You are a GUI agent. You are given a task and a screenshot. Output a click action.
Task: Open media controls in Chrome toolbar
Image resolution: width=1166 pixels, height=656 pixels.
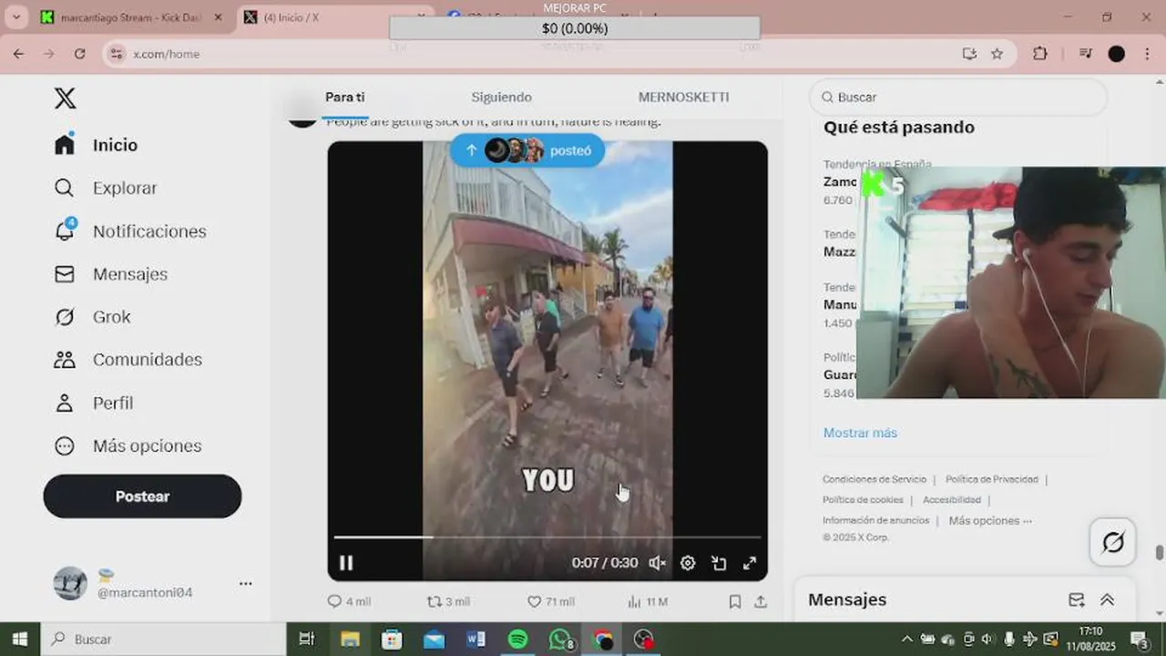1085,54
